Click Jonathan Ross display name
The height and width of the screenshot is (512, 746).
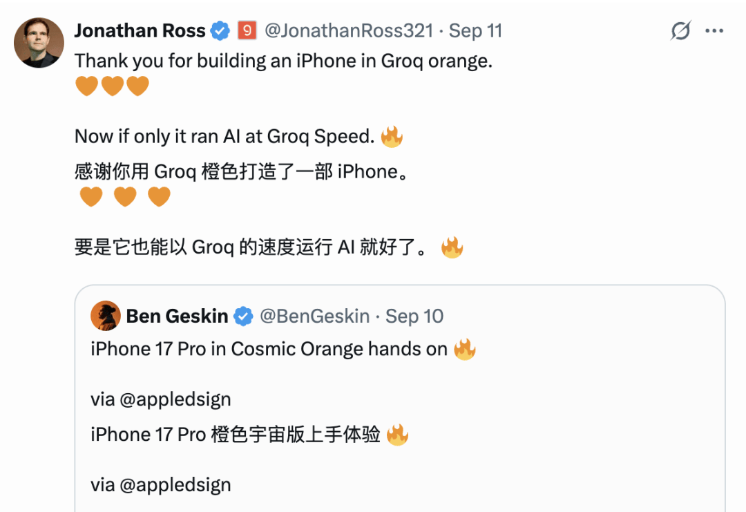point(140,31)
